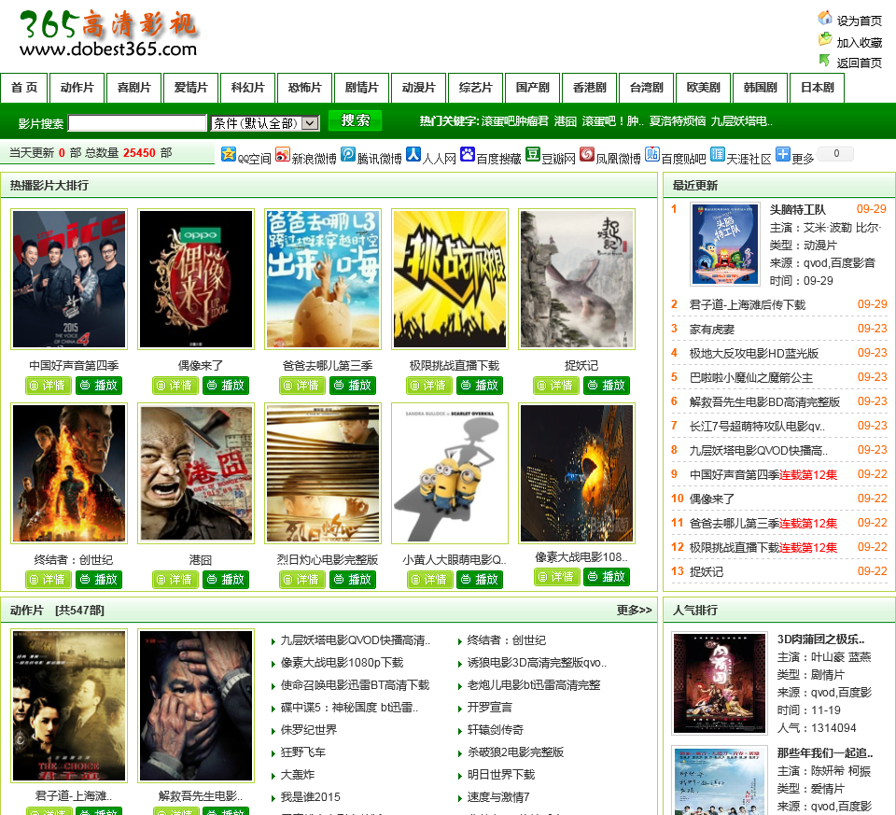The width and height of the screenshot is (896, 815).
Task: Open 解救吾先生电影BD高清完整版 link
Action: click(764, 402)
